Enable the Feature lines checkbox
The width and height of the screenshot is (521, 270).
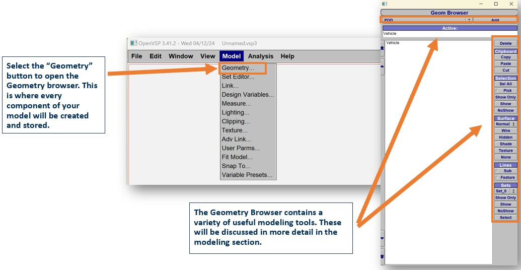click(497, 177)
